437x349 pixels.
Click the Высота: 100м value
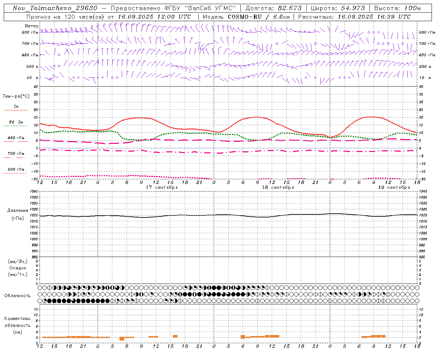(397, 8)
